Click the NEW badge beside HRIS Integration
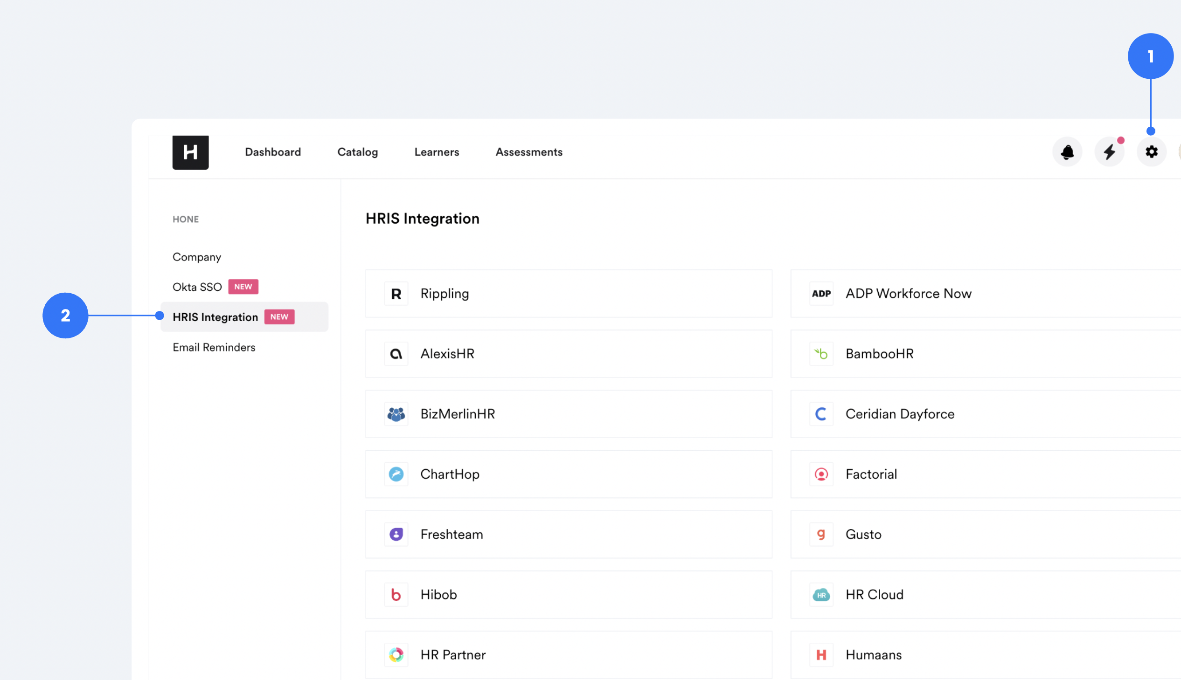 pyautogui.click(x=279, y=317)
